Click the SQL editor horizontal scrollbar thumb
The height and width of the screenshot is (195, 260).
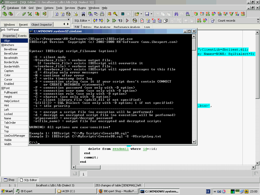click(x=88, y=167)
